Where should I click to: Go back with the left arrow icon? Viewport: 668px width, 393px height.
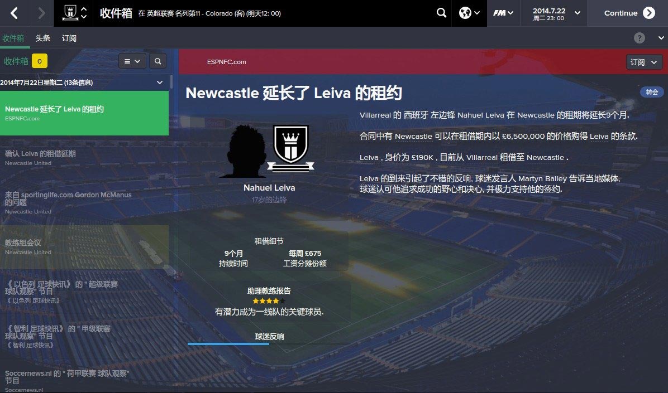(x=14, y=13)
